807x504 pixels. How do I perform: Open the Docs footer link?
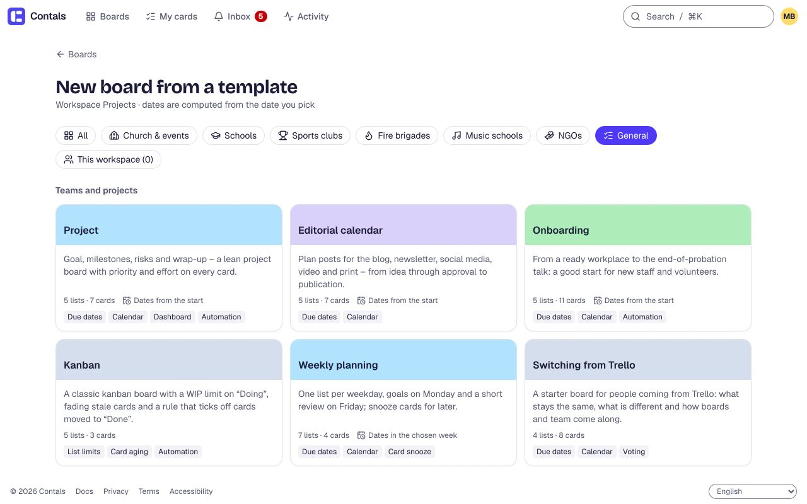84,491
